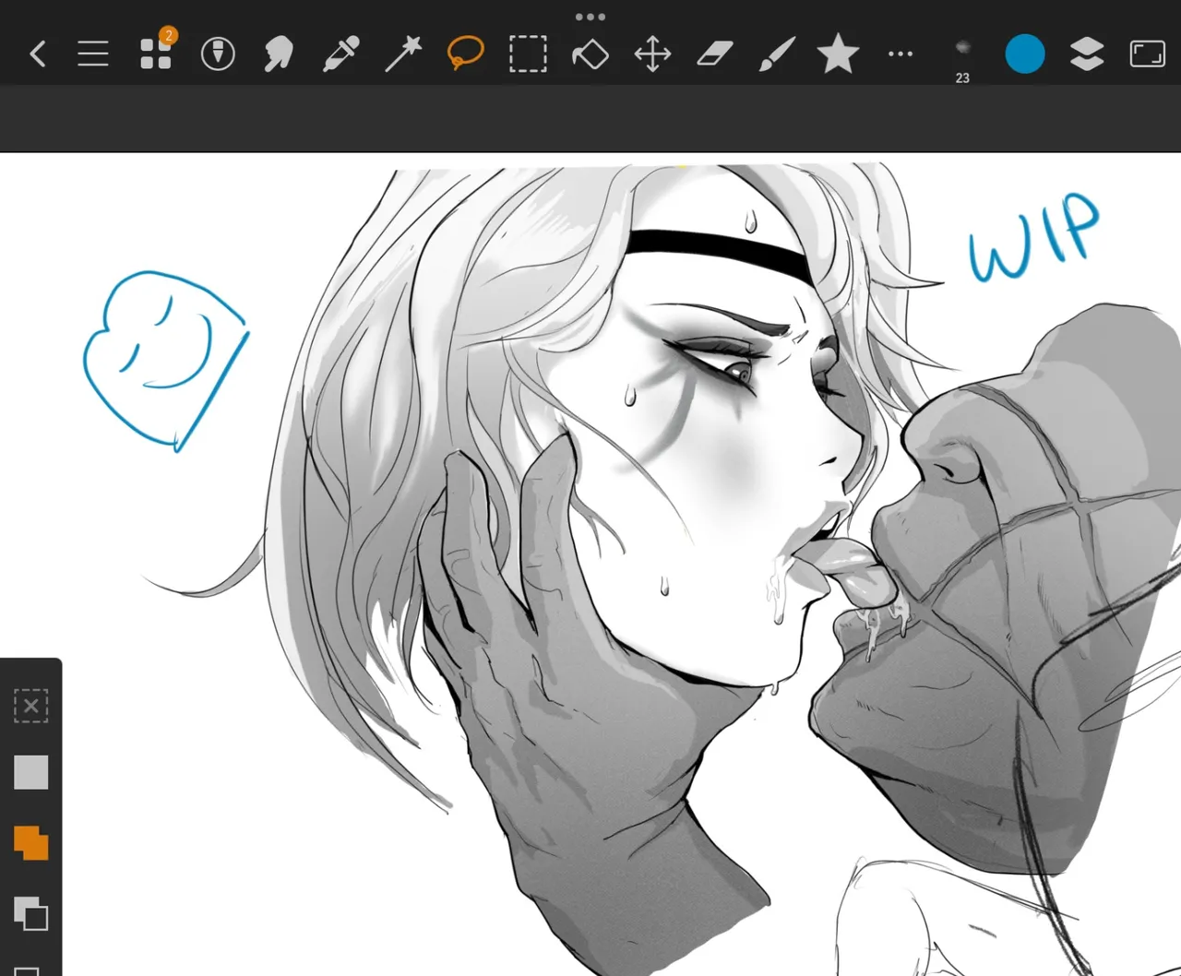Select the eraser tool

[714, 54]
